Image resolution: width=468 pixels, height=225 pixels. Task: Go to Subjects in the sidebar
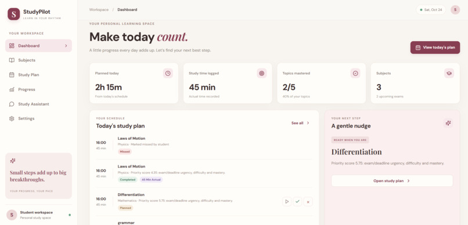38,60
